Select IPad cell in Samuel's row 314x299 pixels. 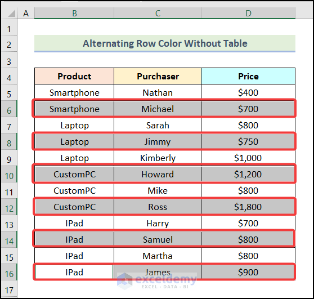[74, 239]
